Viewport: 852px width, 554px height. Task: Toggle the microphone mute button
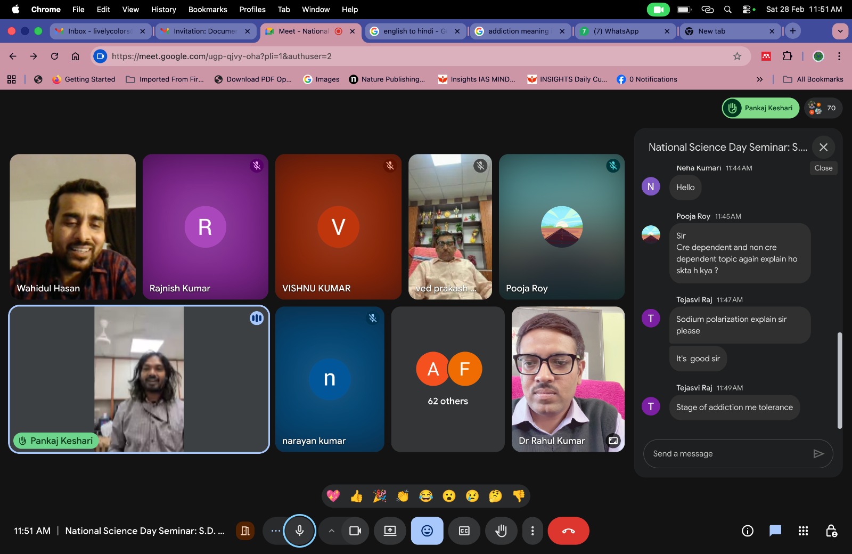pyautogui.click(x=300, y=531)
